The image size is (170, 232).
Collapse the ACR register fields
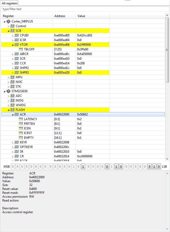[x=13, y=115]
